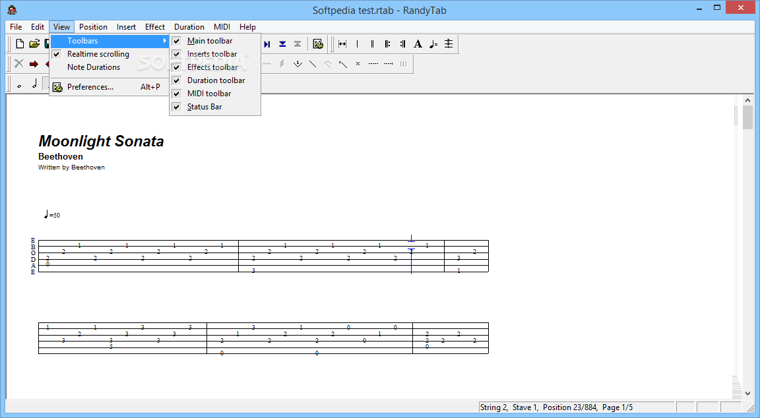Click the New file icon
Image resolution: width=760 pixels, height=418 pixels.
20,44
